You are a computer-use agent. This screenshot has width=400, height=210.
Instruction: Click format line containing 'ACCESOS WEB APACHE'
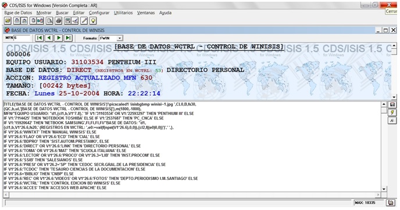click(55, 187)
